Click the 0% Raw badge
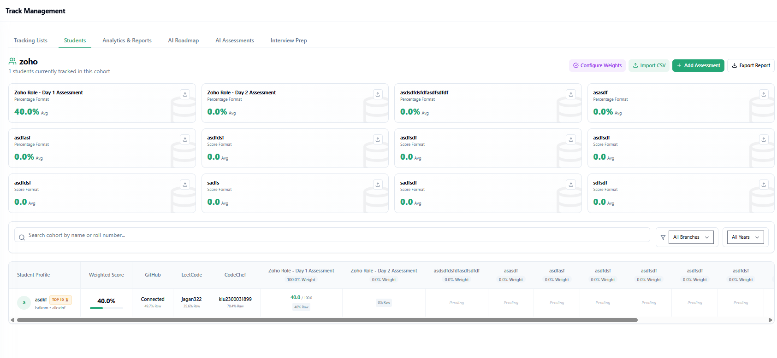This screenshot has width=777, height=358. (x=384, y=302)
